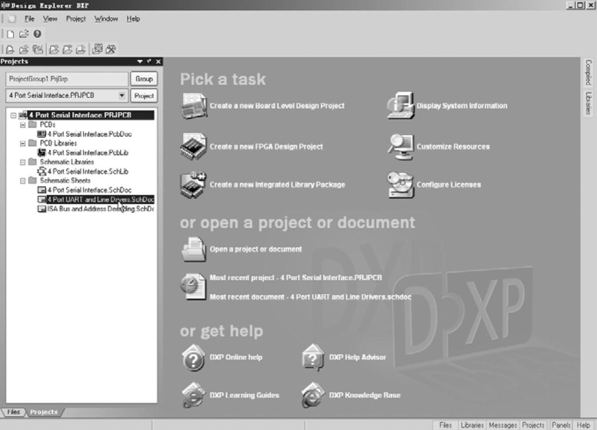
Task: Open the DXP system menu icon left of File
Action: coord(12,19)
